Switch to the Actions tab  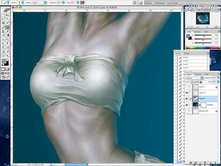coord(187,53)
